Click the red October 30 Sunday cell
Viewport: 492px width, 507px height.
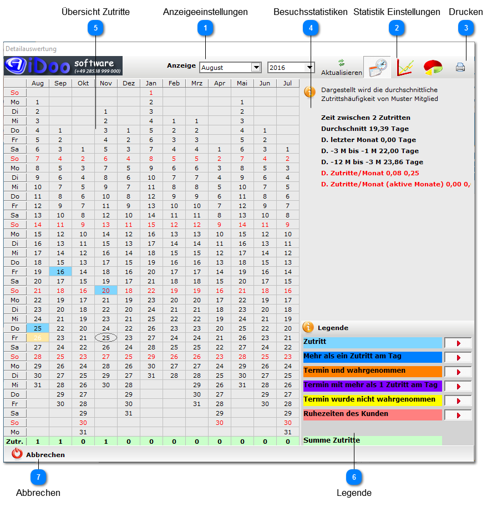(x=83, y=423)
